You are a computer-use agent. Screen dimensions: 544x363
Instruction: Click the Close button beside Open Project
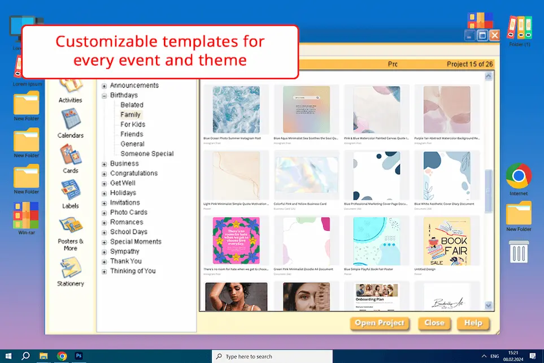click(434, 323)
